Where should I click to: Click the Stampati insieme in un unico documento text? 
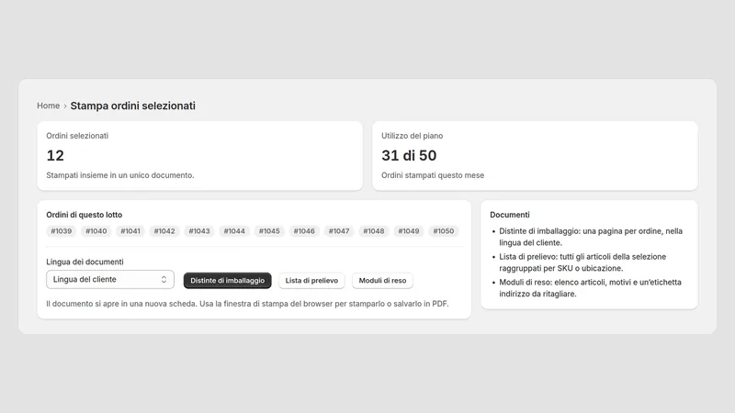pyautogui.click(x=120, y=175)
